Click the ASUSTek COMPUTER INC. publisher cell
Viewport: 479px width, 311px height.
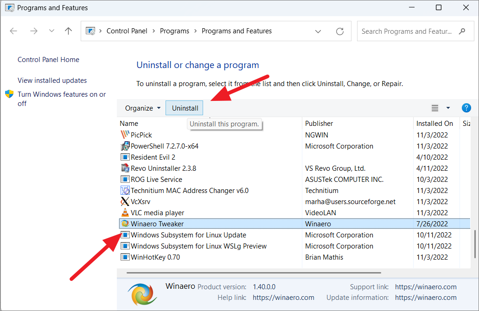(344, 180)
